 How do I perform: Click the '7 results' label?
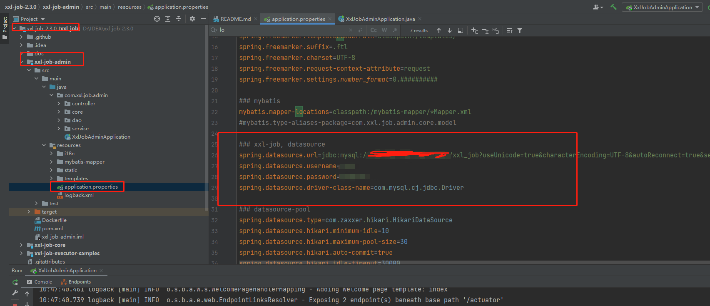click(x=419, y=30)
